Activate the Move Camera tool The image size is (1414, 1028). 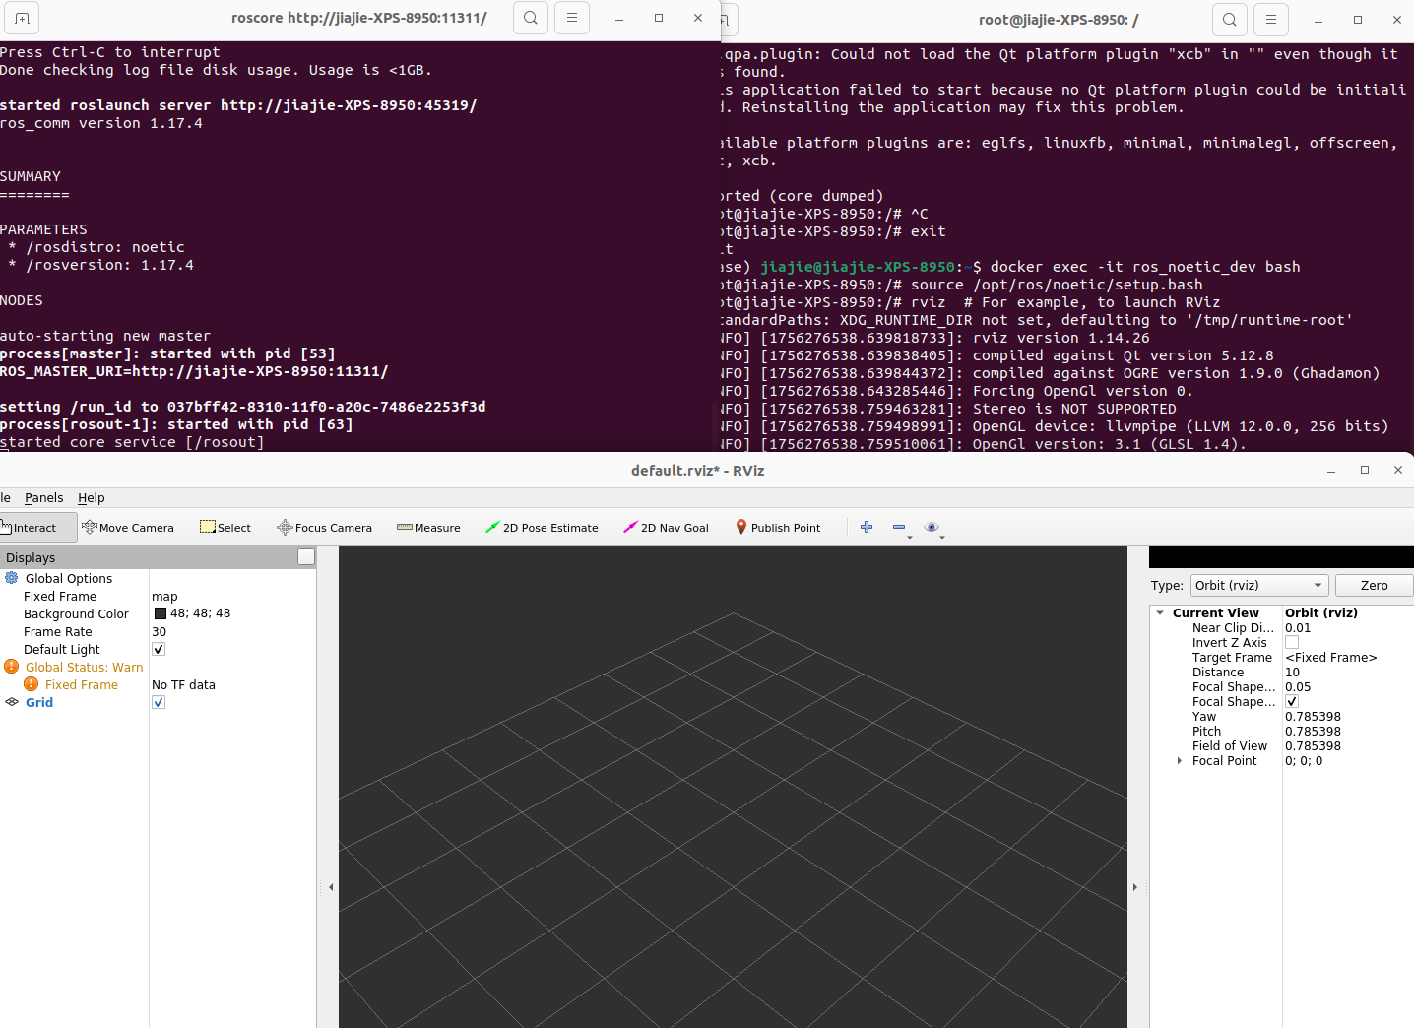(x=128, y=528)
